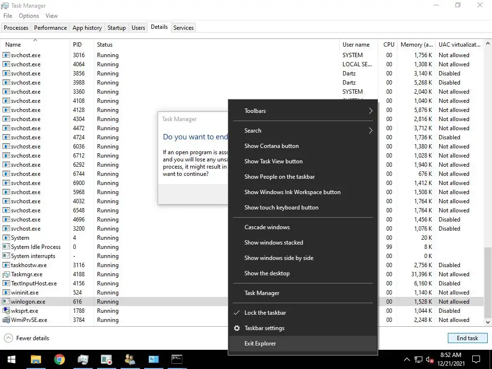
Task: Switch to the Startup tab
Action: (117, 27)
